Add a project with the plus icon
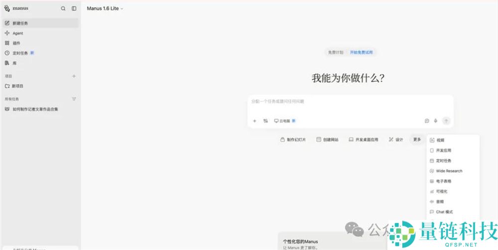This screenshot has height=250, width=498. click(74, 76)
